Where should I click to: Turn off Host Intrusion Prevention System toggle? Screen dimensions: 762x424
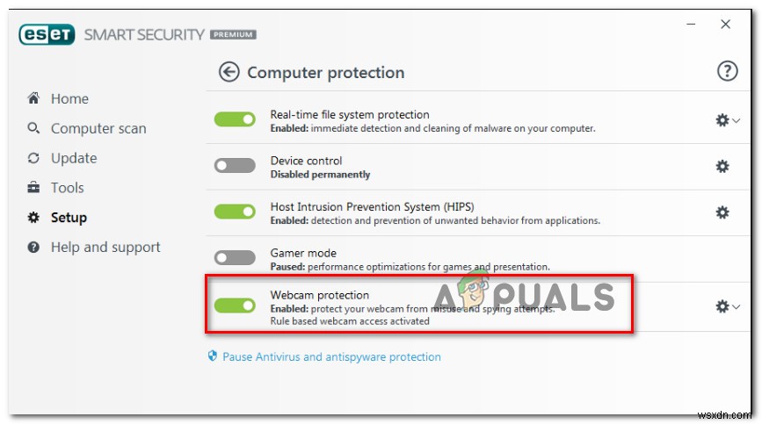coord(235,212)
